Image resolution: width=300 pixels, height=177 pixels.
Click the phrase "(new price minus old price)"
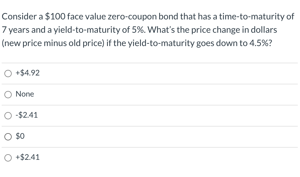53,43
